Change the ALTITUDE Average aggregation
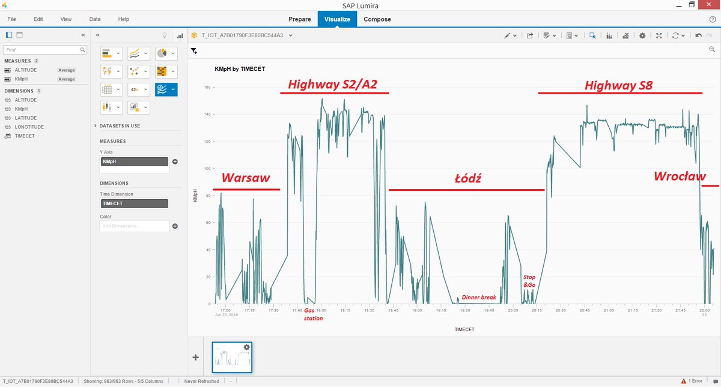 click(66, 70)
